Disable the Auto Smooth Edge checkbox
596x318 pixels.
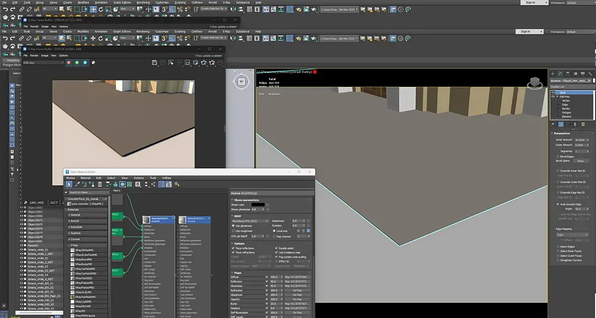click(x=558, y=204)
